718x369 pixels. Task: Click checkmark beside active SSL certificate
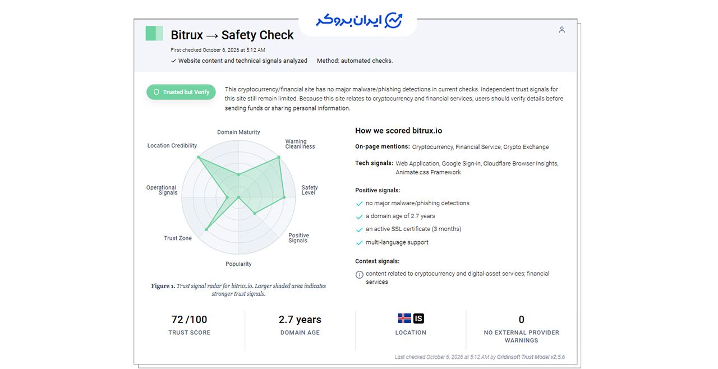(360, 229)
